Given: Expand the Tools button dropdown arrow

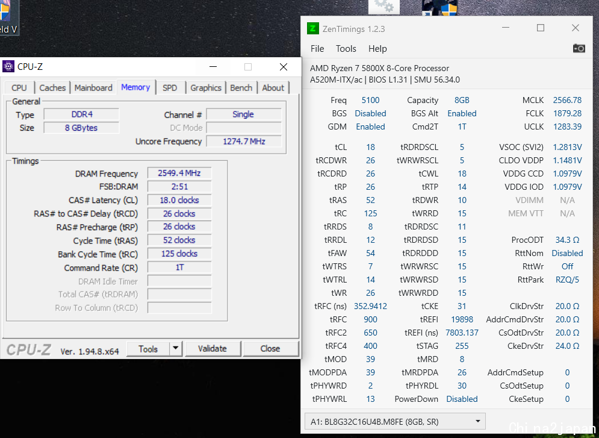Looking at the screenshot, I should coord(175,348).
